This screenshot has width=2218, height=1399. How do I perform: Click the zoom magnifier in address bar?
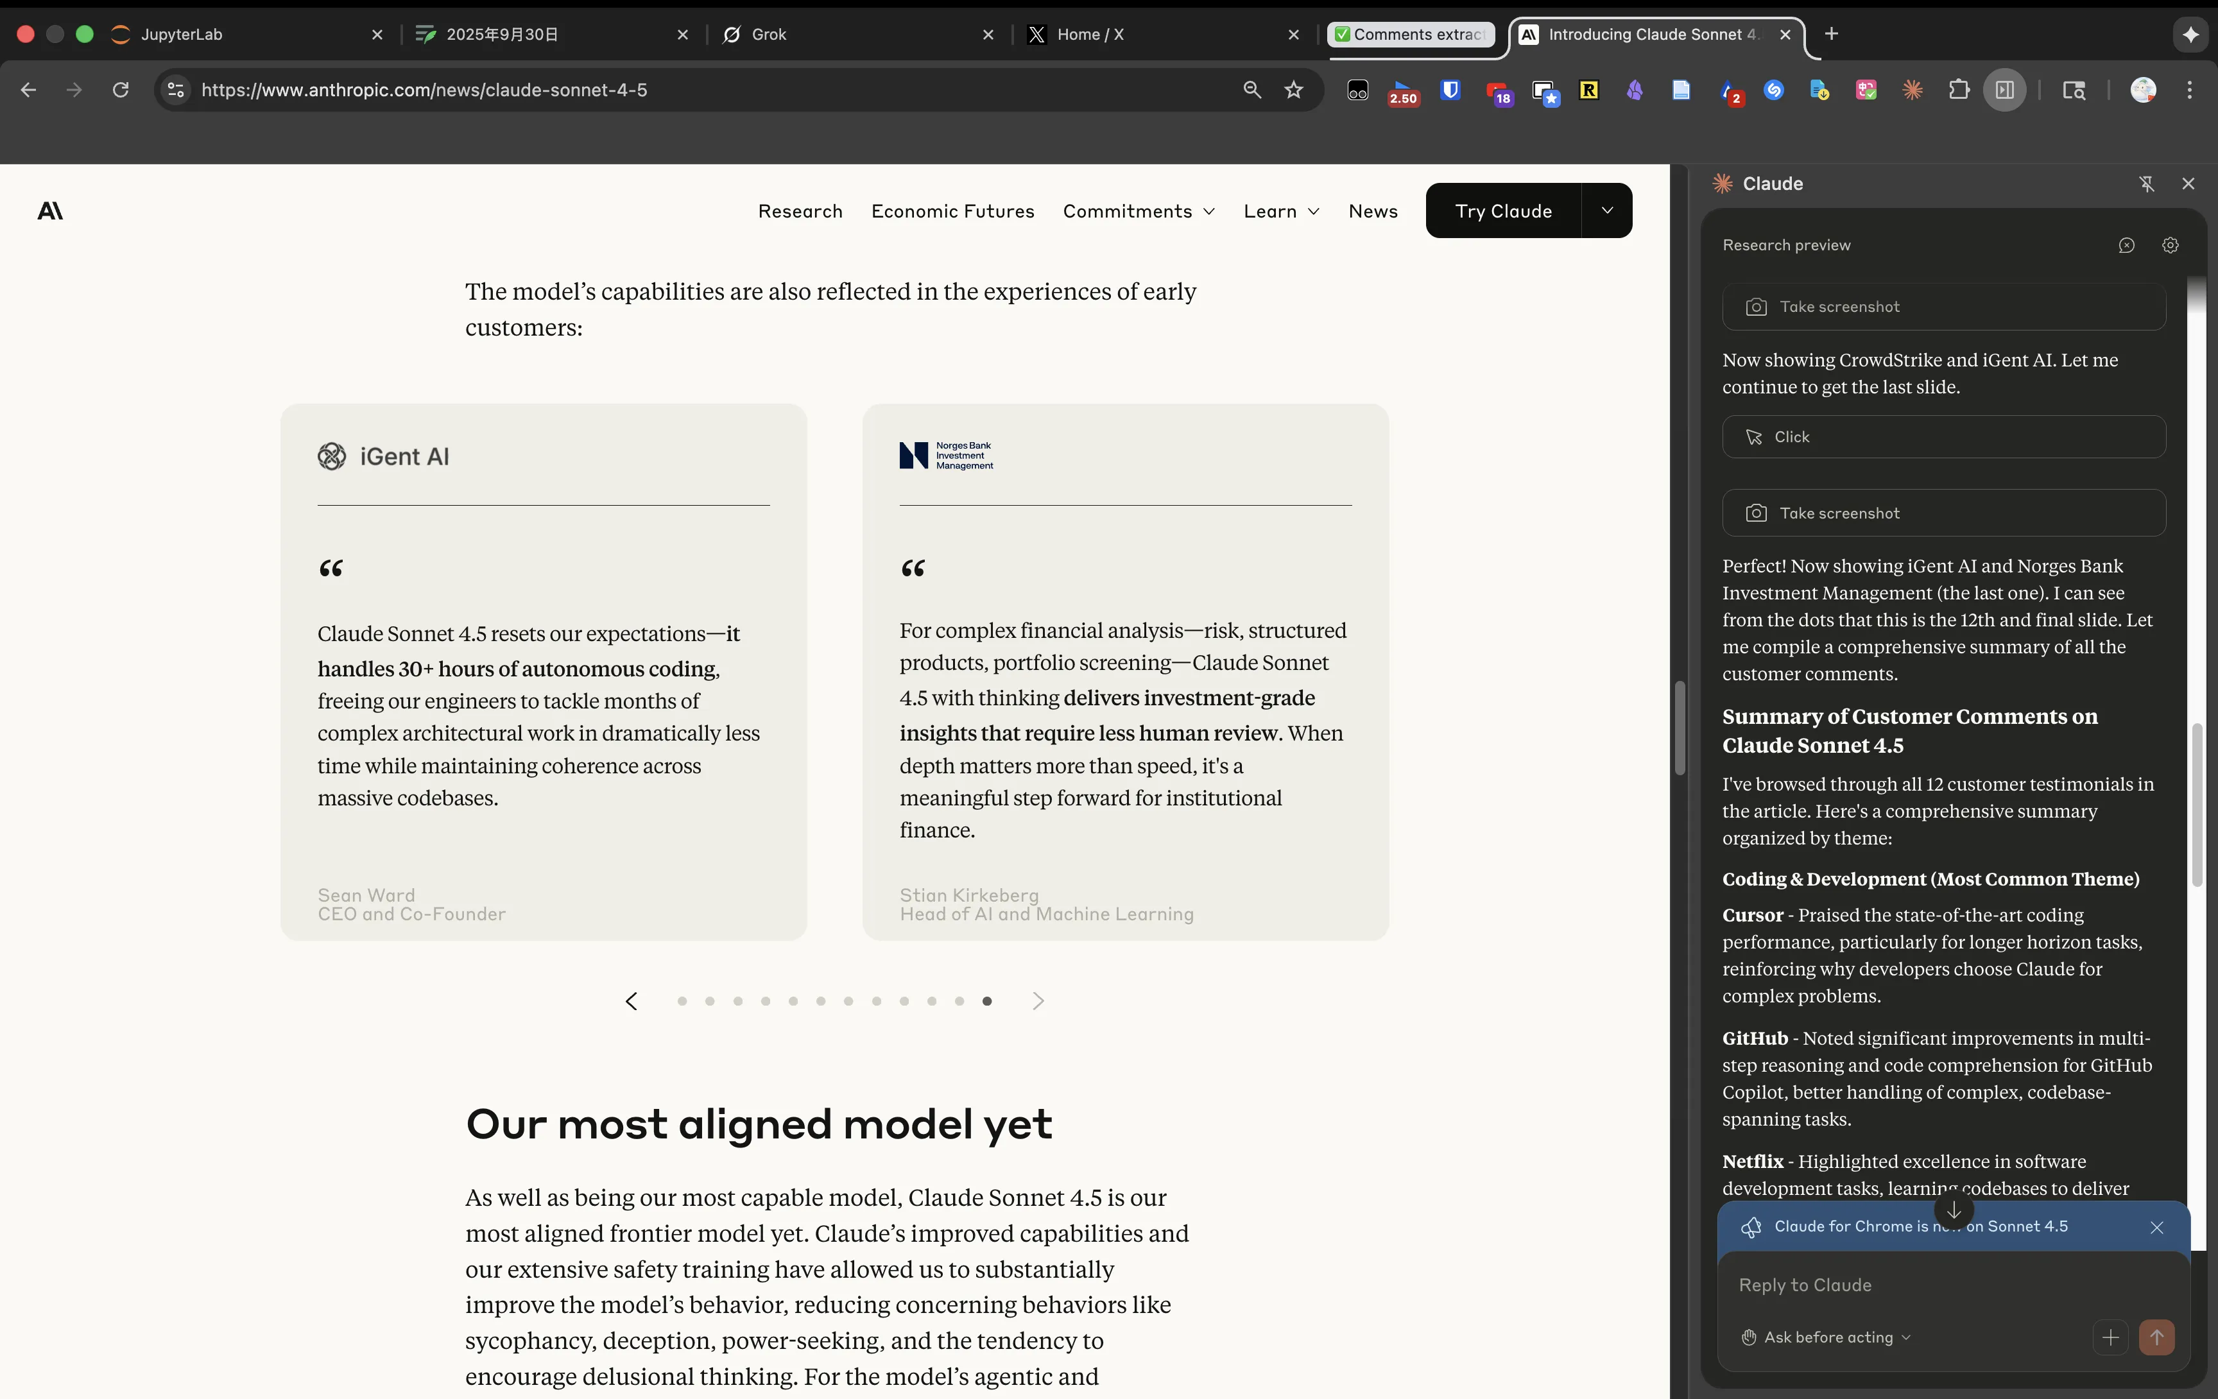1251,89
